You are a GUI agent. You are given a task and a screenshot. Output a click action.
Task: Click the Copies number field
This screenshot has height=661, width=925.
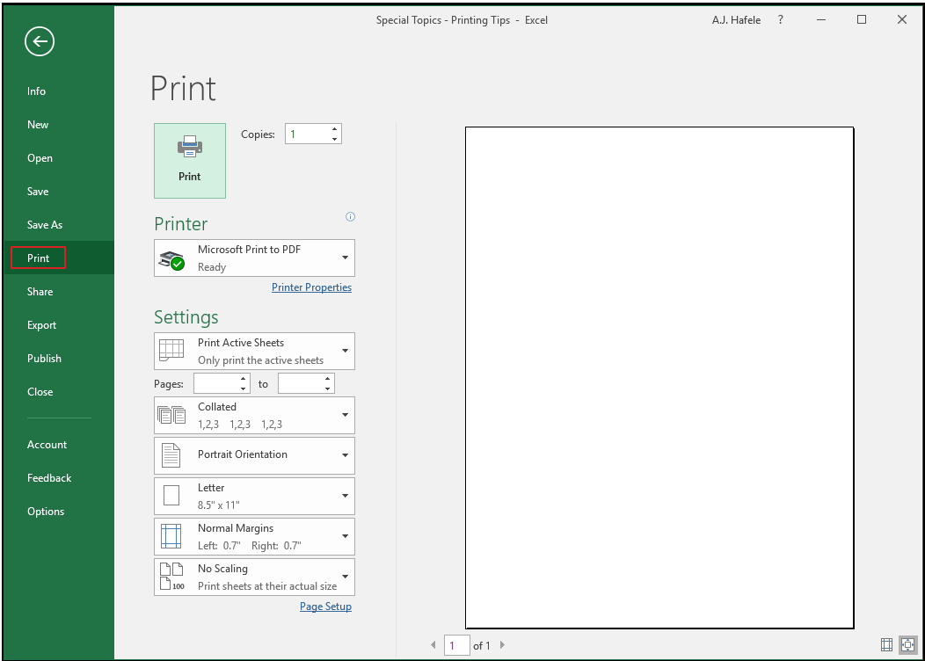pos(308,134)
